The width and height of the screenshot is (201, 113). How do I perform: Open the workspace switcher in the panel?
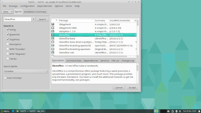156,111
